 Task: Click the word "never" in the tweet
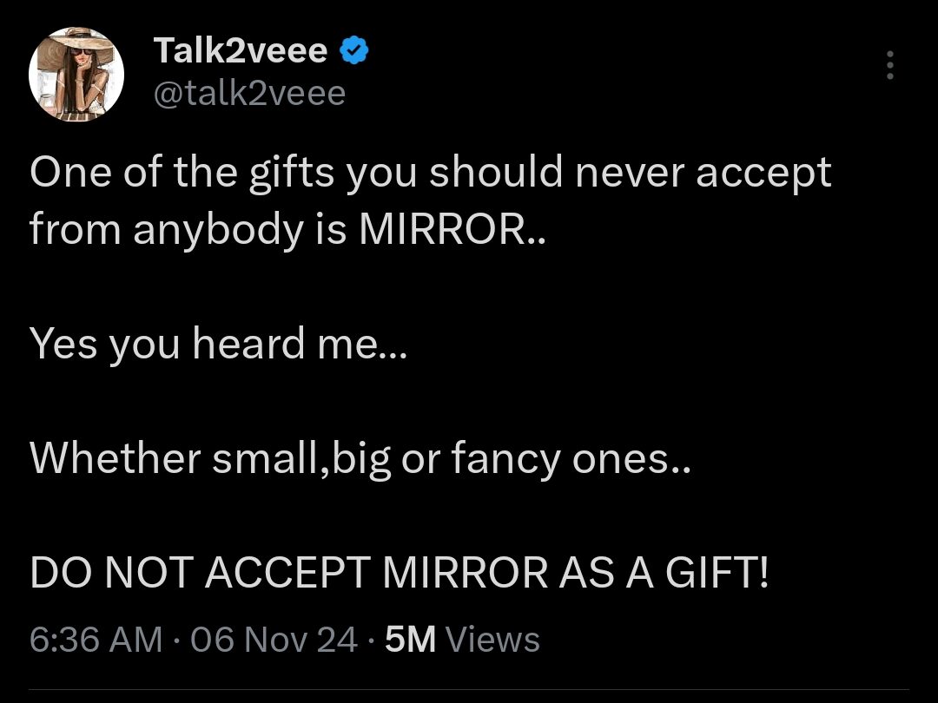tap(630, 174)
